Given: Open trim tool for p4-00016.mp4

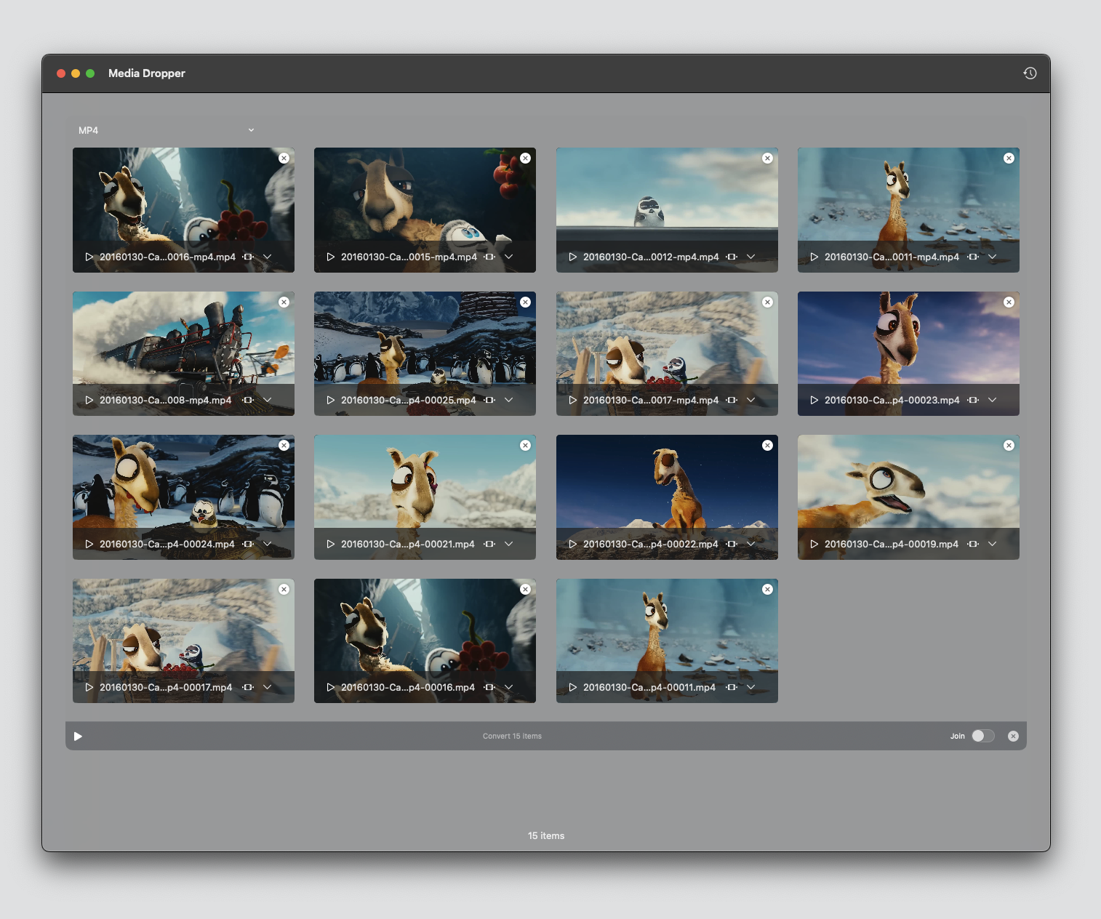Looking at the screenshot, I should click(x=489, y=687).
